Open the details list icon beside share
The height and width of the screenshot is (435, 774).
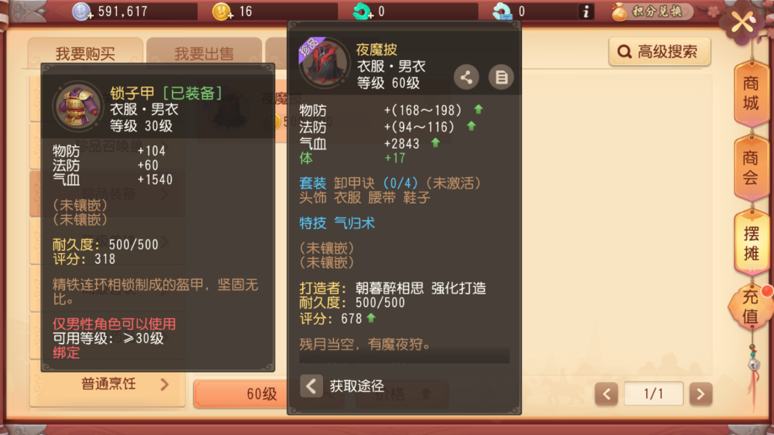pyautogui.click(x=501, y=77)
